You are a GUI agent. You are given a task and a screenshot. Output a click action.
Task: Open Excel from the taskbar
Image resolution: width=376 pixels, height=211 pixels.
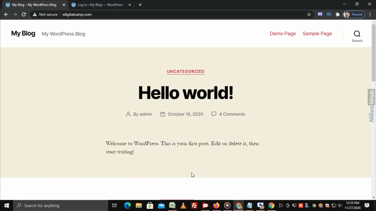click(x=172, y=206)
